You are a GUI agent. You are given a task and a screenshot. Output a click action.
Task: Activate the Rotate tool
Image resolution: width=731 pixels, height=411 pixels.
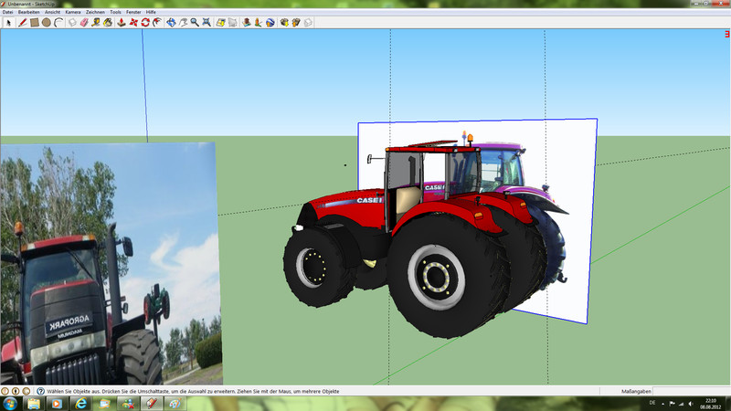pos(145,22)
